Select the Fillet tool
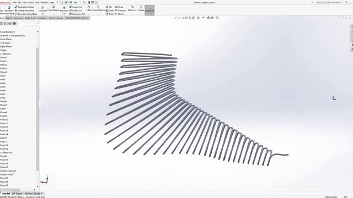This screenshot has height=198, width=353. 89,9
